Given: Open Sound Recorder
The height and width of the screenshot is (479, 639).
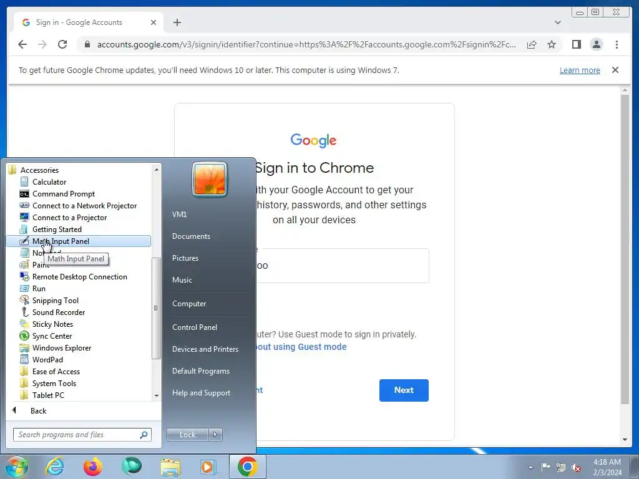Looking at the screenshot, I should (58, 312).
